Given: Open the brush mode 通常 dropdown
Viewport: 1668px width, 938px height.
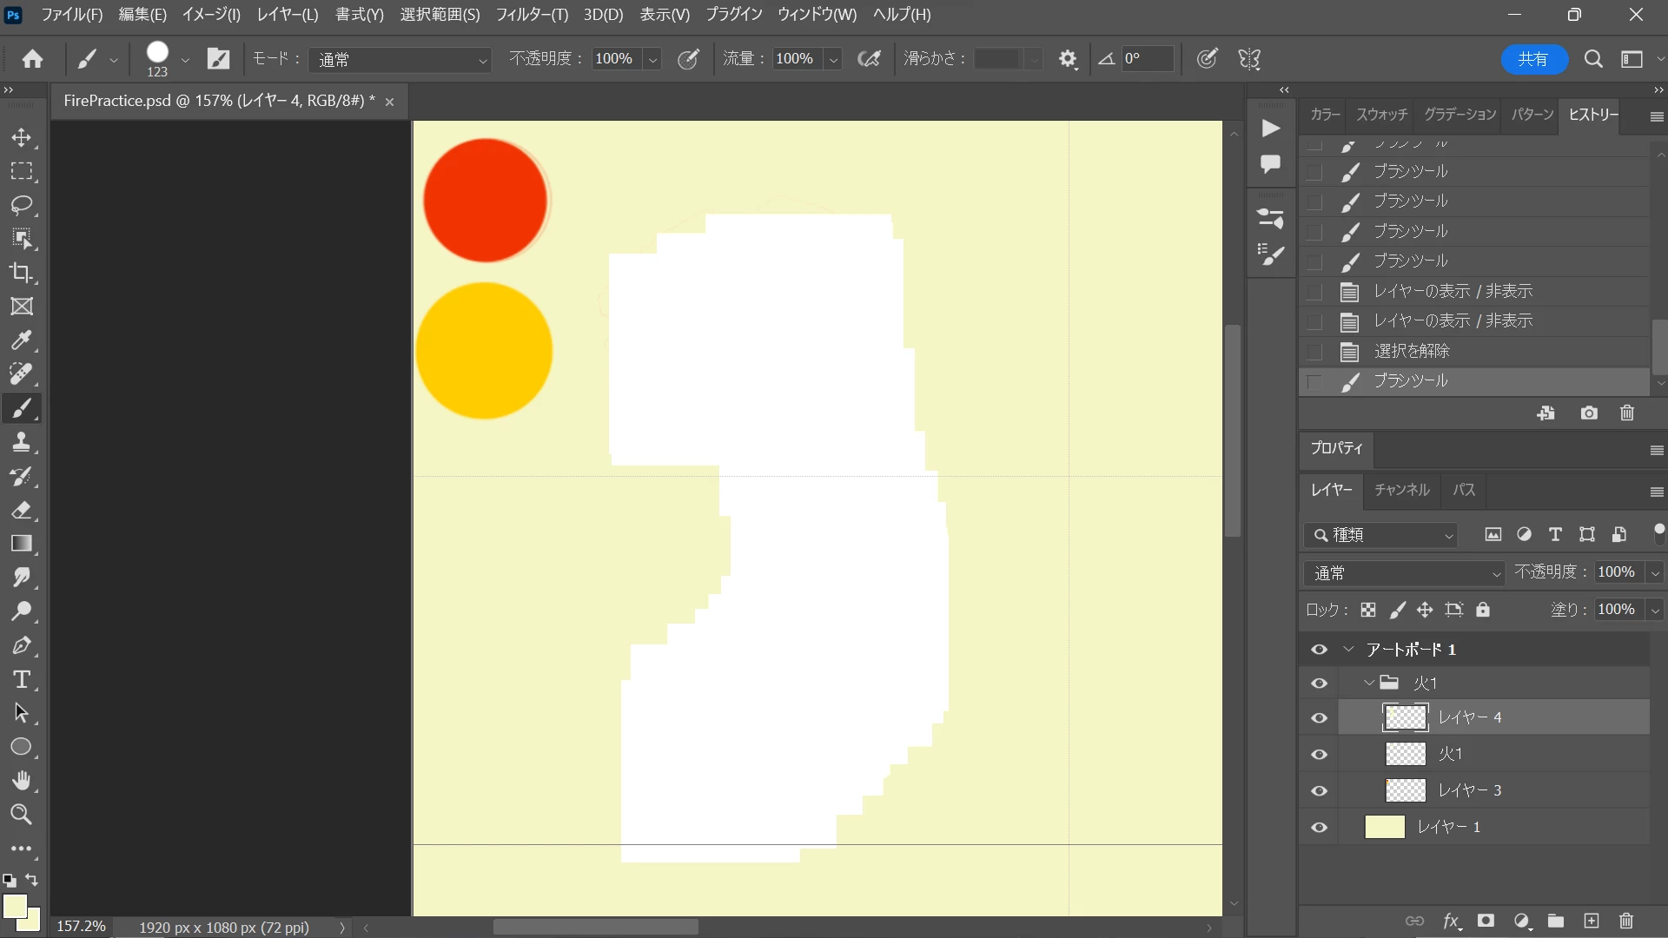Looking at the screenshot, I should point(400,59).
